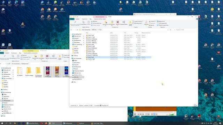Open Google Chrome desktop shortcut
The width and height of the screenshot is (223, 125).
pos(3,32)
